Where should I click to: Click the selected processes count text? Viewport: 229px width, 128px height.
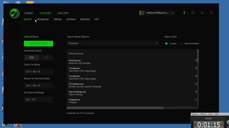point(81,113)
